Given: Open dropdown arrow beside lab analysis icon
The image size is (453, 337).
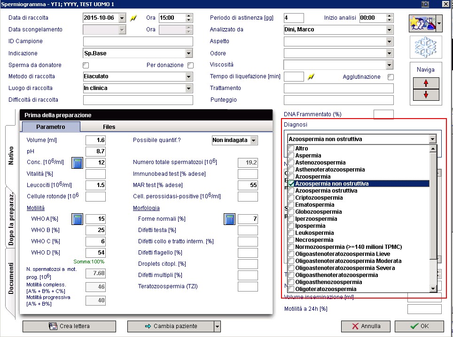Looking at the screenshot, I should [439, 23].
